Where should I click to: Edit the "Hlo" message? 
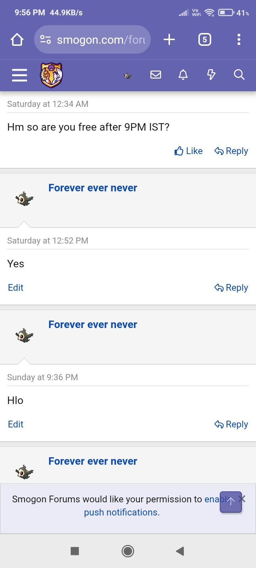pyautogui.click(x=16, y=424)
